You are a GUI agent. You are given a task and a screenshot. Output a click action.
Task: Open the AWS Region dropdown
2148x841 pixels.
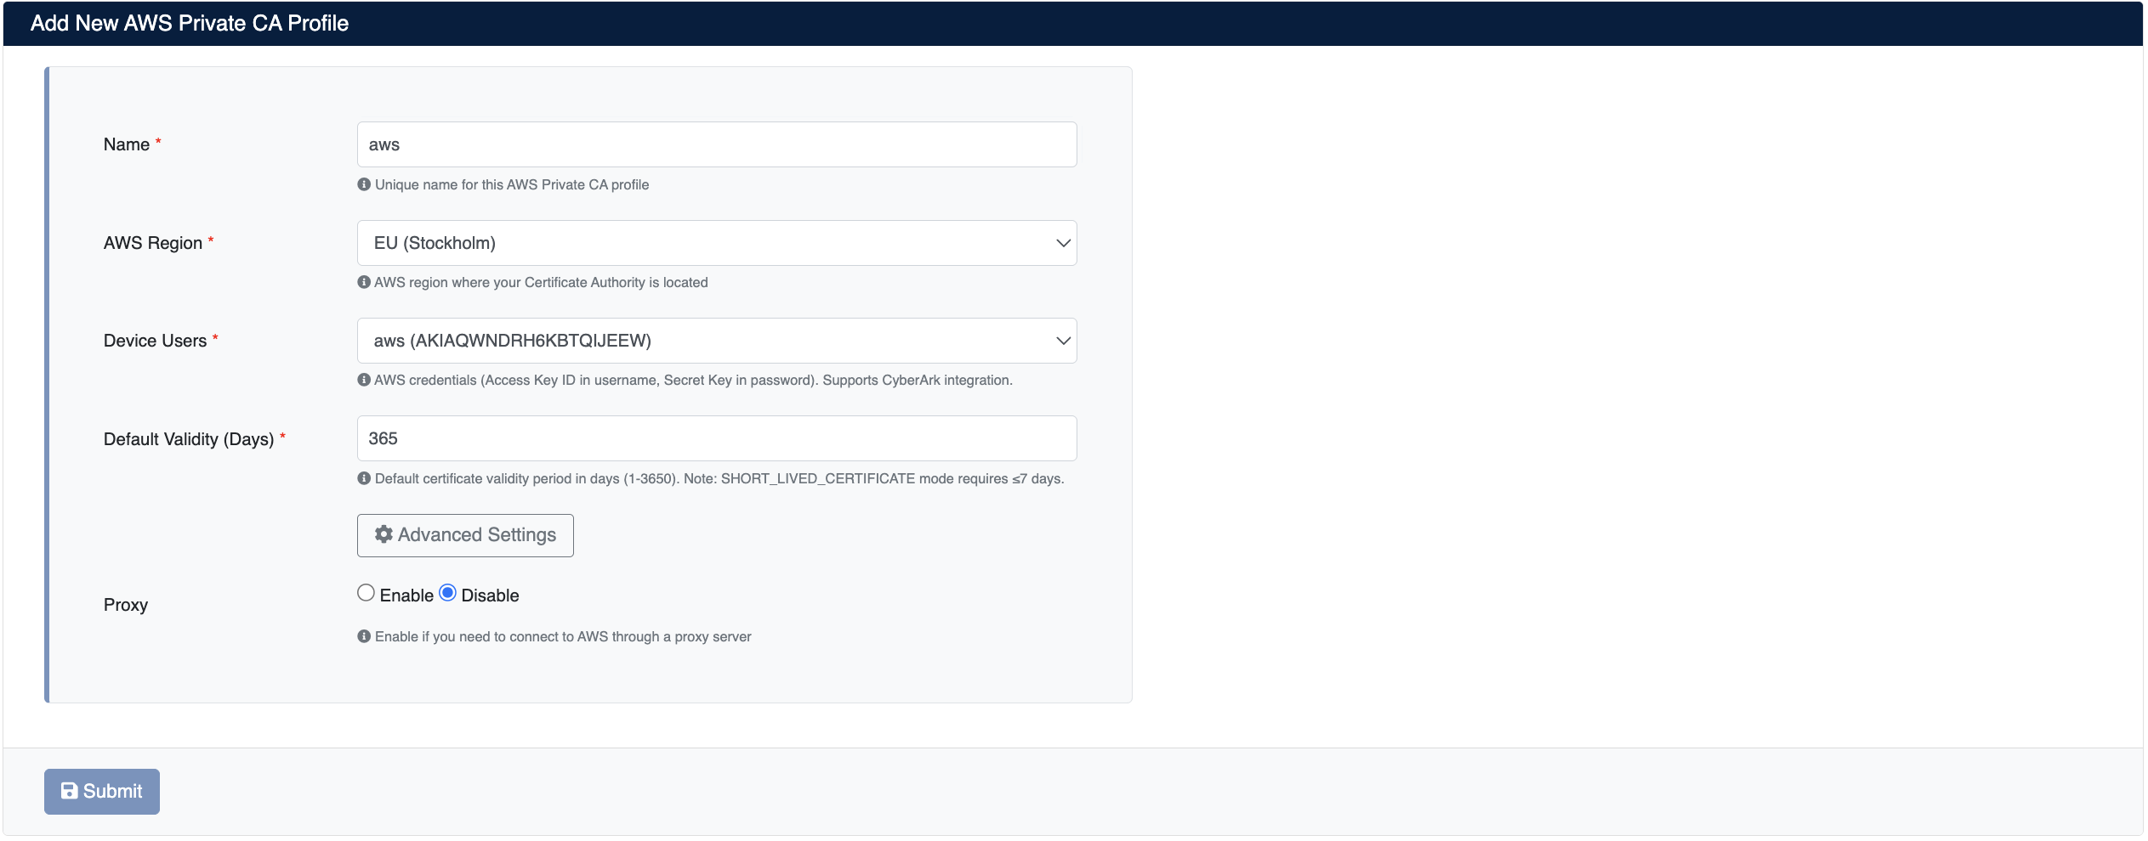(x=717, y=243)
